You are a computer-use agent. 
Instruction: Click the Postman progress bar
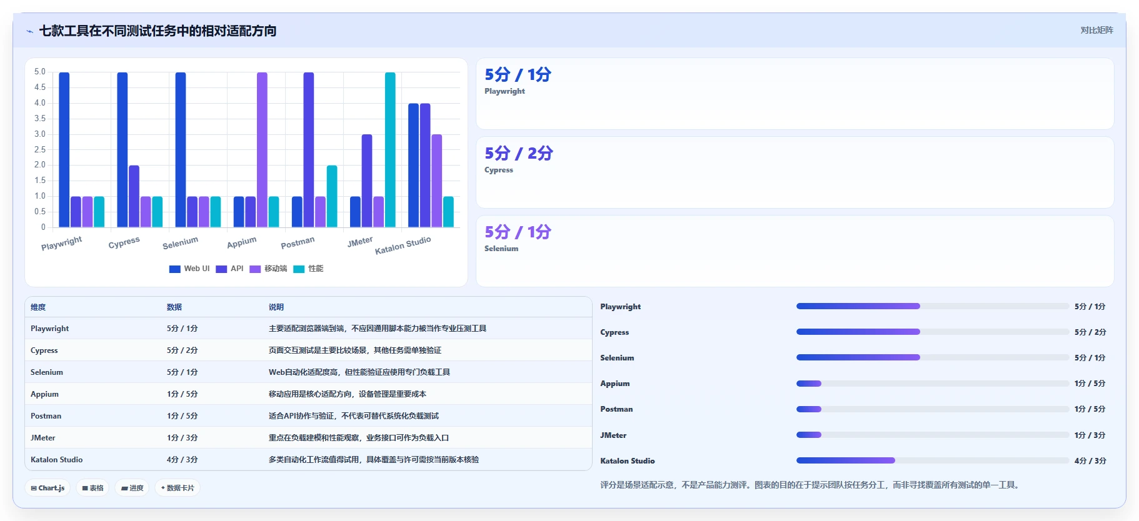click(x=932, y=409)
